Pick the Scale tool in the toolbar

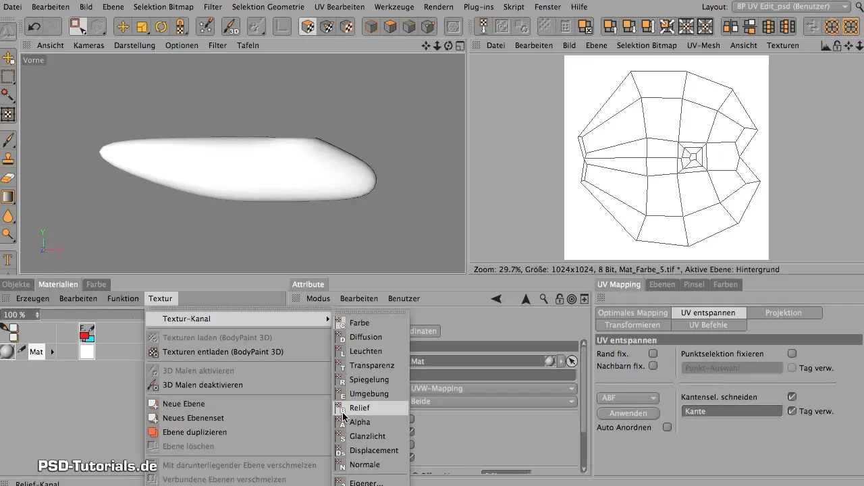pos(142,27)
